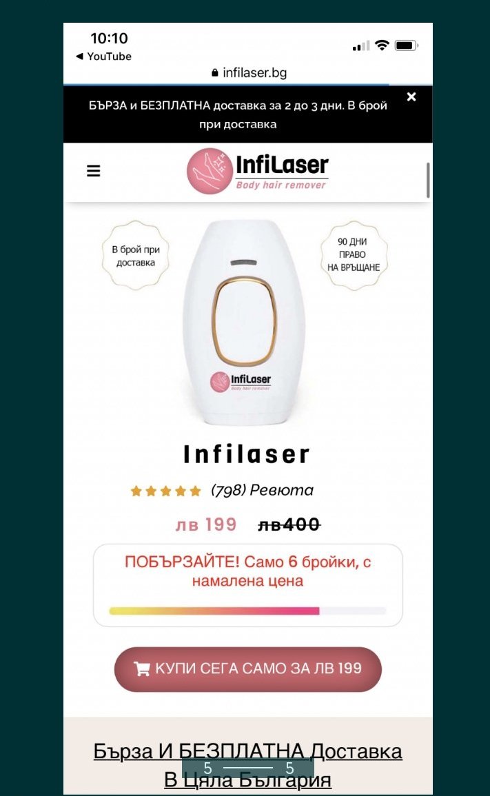490x796 pixels.
Task: Tap the back arrow to YouTube
Action: pyautogui.click(x=79, y=57)
